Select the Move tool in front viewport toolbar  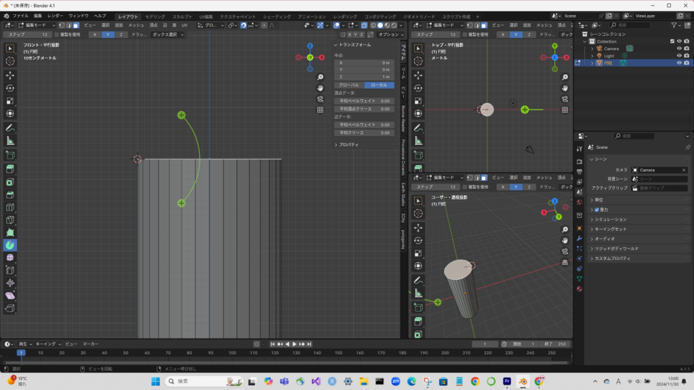[x=10, y=75]
